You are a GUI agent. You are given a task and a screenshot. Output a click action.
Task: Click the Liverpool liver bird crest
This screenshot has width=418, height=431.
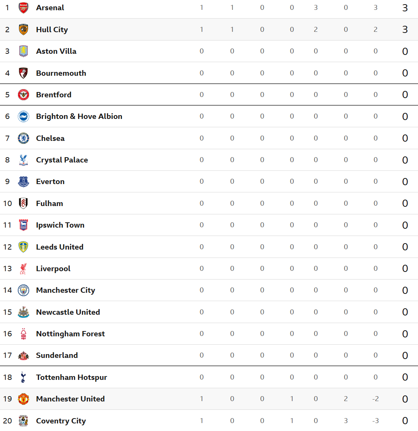tap(23, 269)
